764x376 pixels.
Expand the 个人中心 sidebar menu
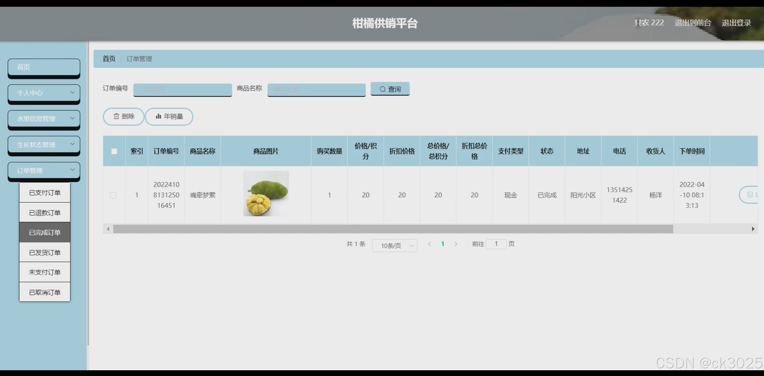44,93
